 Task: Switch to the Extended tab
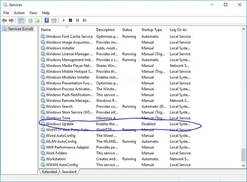pyautogui.click(x=49, y=172)
